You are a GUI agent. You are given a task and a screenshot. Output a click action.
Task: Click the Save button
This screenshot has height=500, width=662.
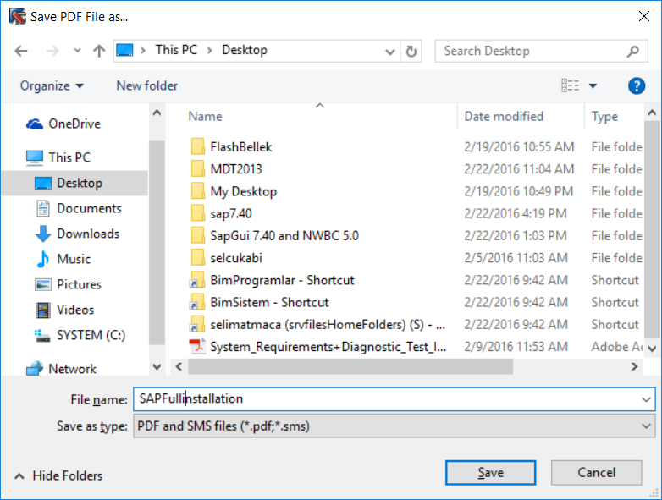(491, 473)
